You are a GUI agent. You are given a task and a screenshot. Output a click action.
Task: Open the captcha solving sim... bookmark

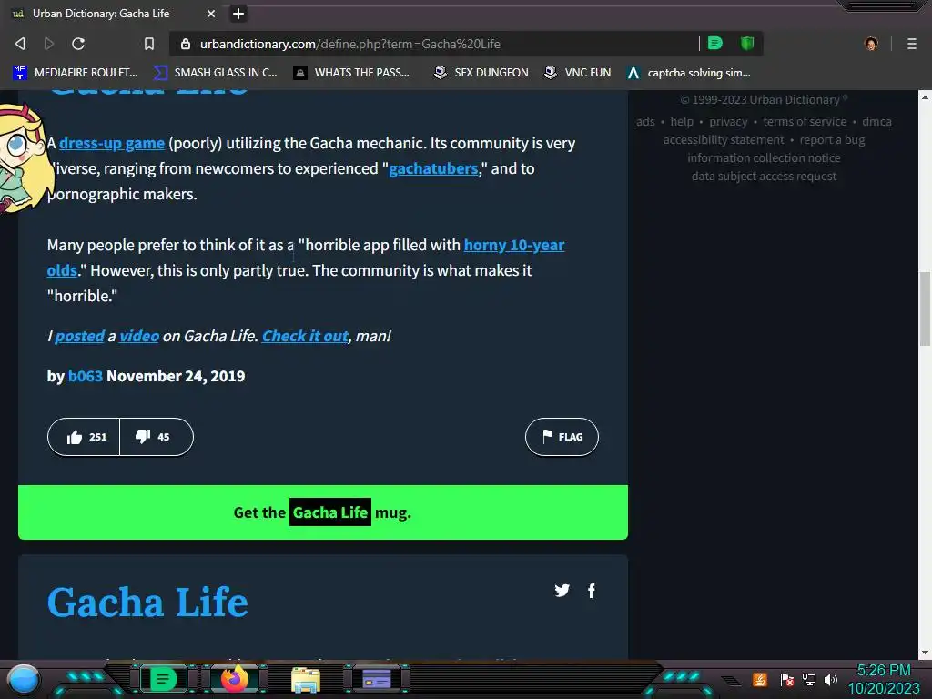click(688, 73)
